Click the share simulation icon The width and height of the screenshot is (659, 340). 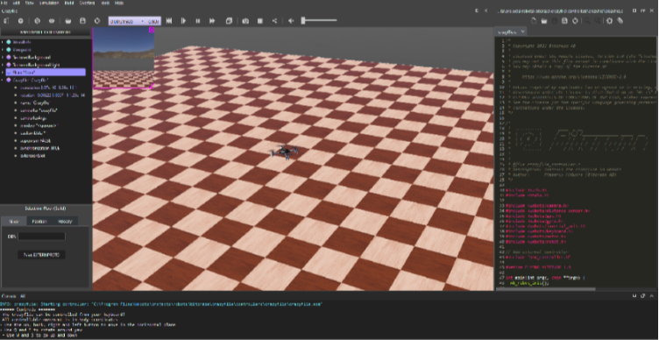[x=274, y=21]
